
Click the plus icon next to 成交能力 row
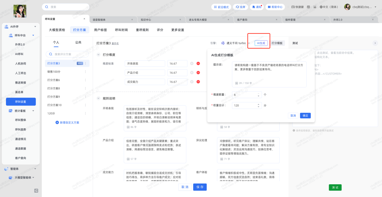tap(192, 82)
